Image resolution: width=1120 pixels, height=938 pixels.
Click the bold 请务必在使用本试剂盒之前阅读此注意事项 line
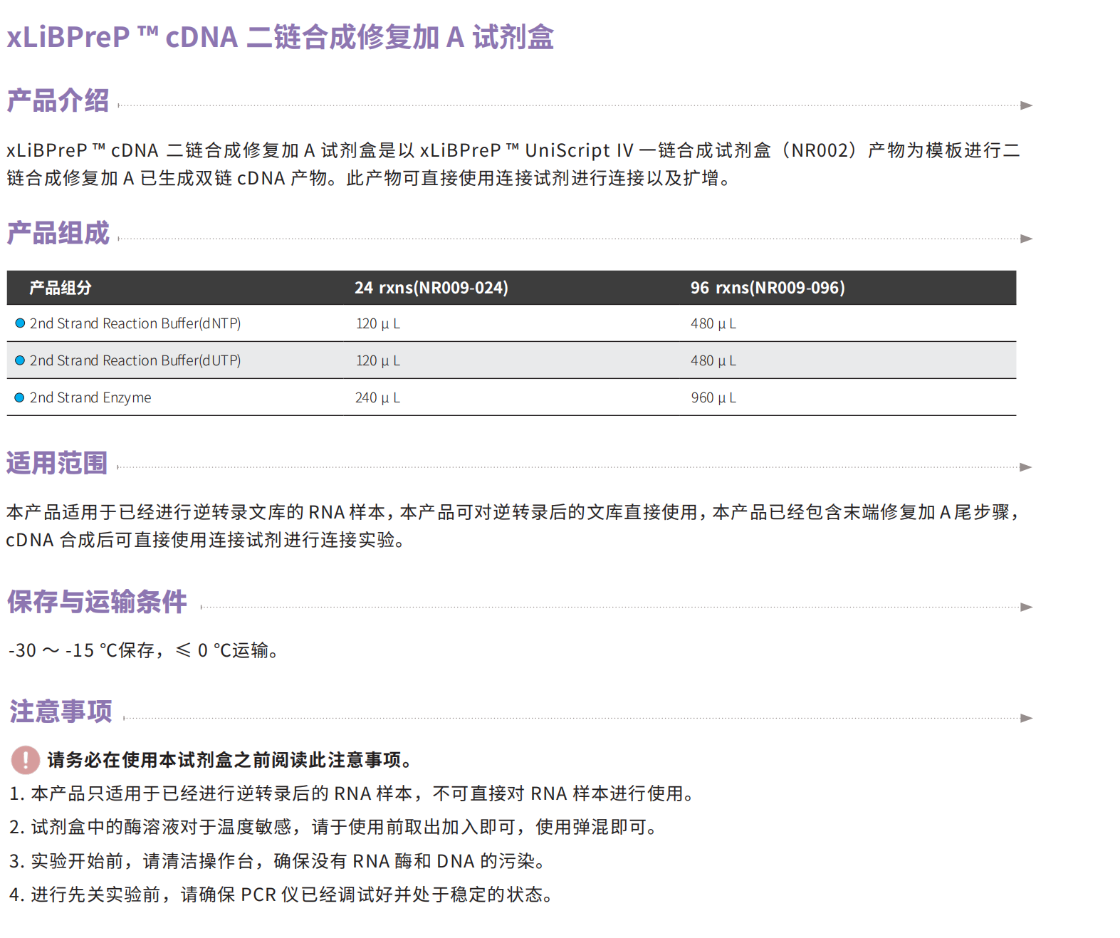click(x=229, y=760)
